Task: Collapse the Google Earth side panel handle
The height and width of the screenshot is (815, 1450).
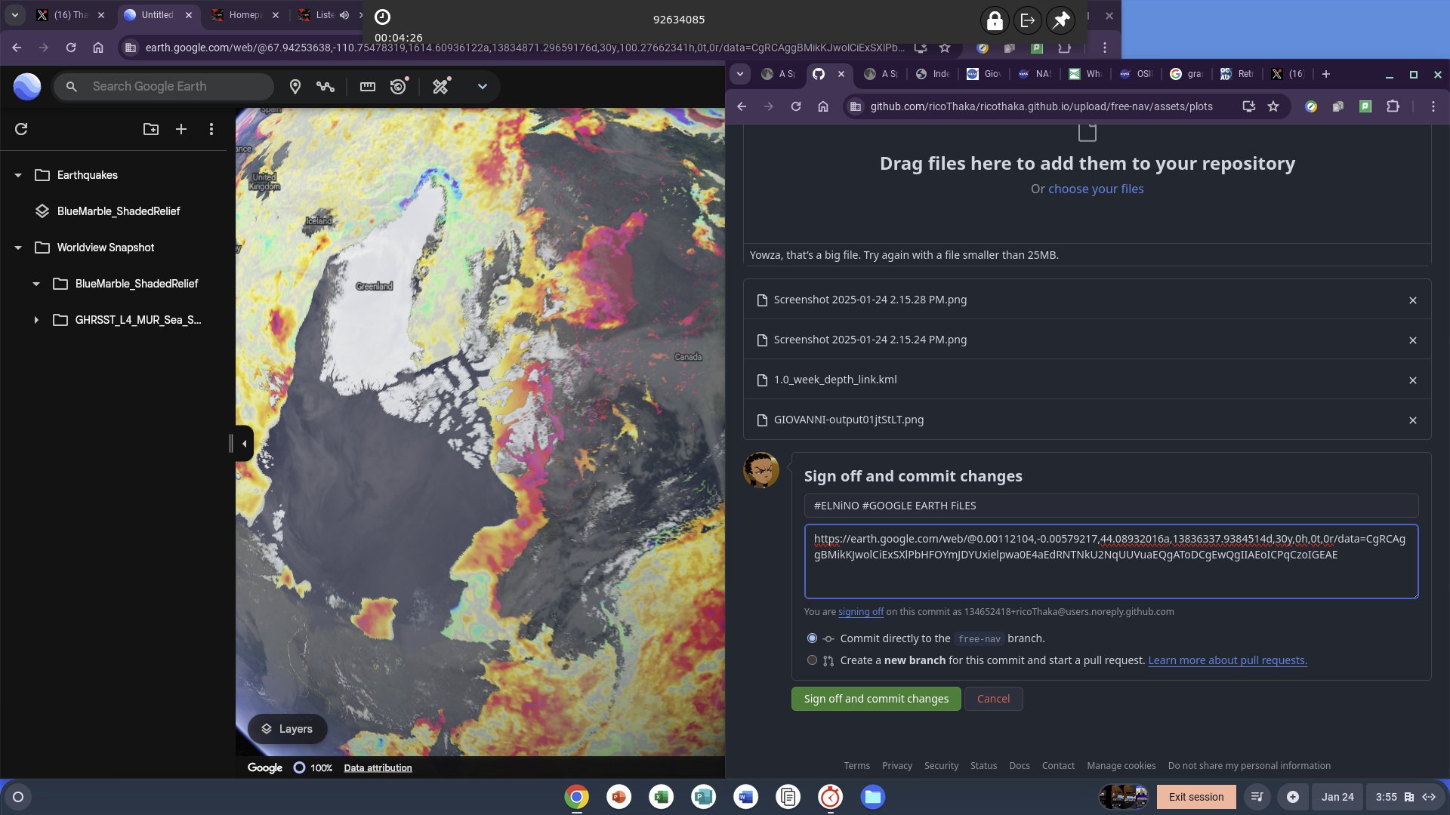Action: [244, 444]
